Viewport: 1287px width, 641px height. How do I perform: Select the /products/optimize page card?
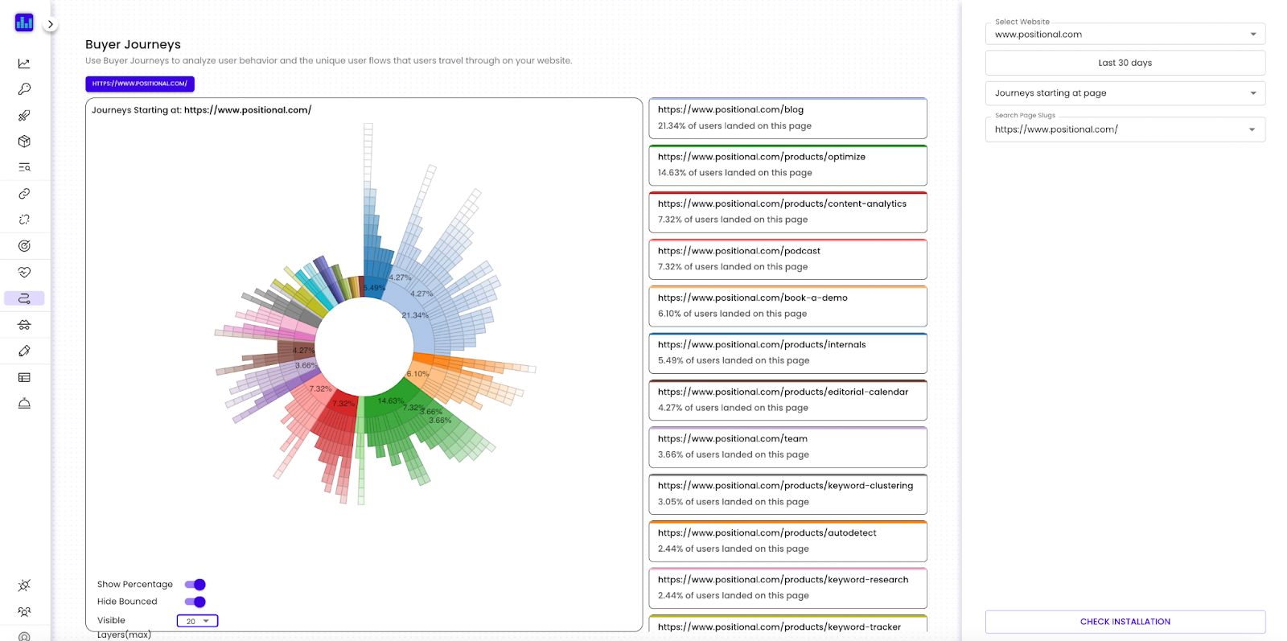point(787,165)
